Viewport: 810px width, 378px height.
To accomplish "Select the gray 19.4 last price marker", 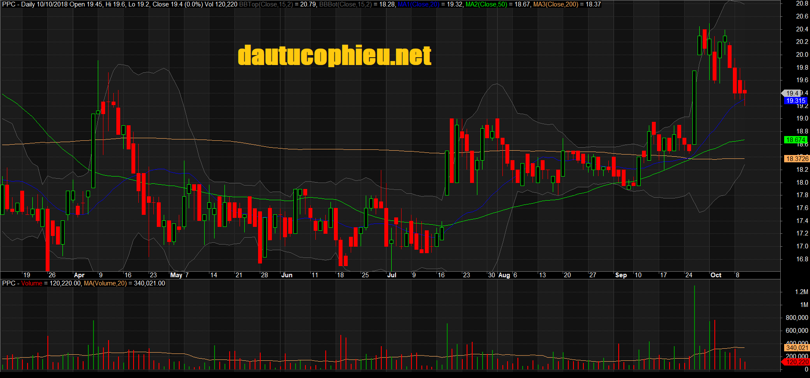I will tap(792, 93).
